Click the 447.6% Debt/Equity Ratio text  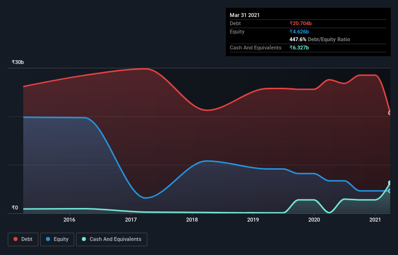319,40
